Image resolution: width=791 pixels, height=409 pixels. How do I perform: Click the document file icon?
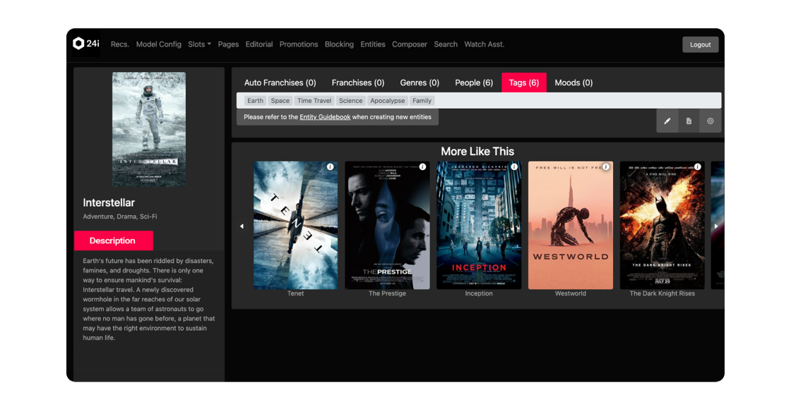[689, 121]
